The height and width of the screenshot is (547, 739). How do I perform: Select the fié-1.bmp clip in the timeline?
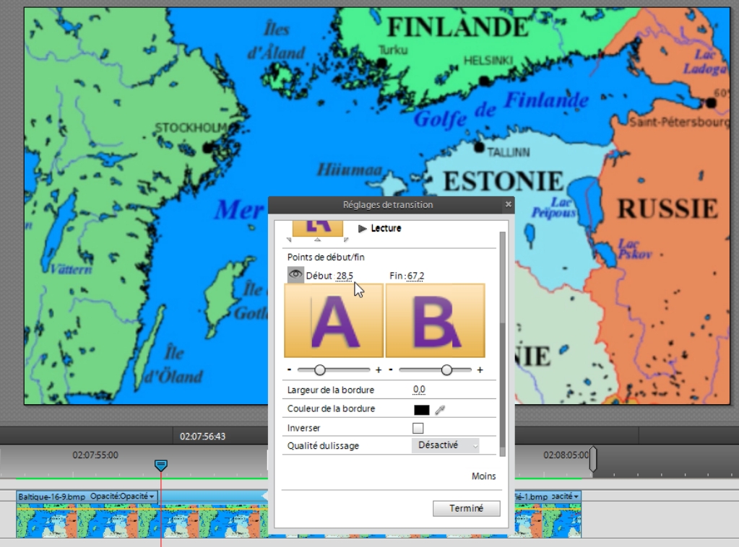point(548,520)
